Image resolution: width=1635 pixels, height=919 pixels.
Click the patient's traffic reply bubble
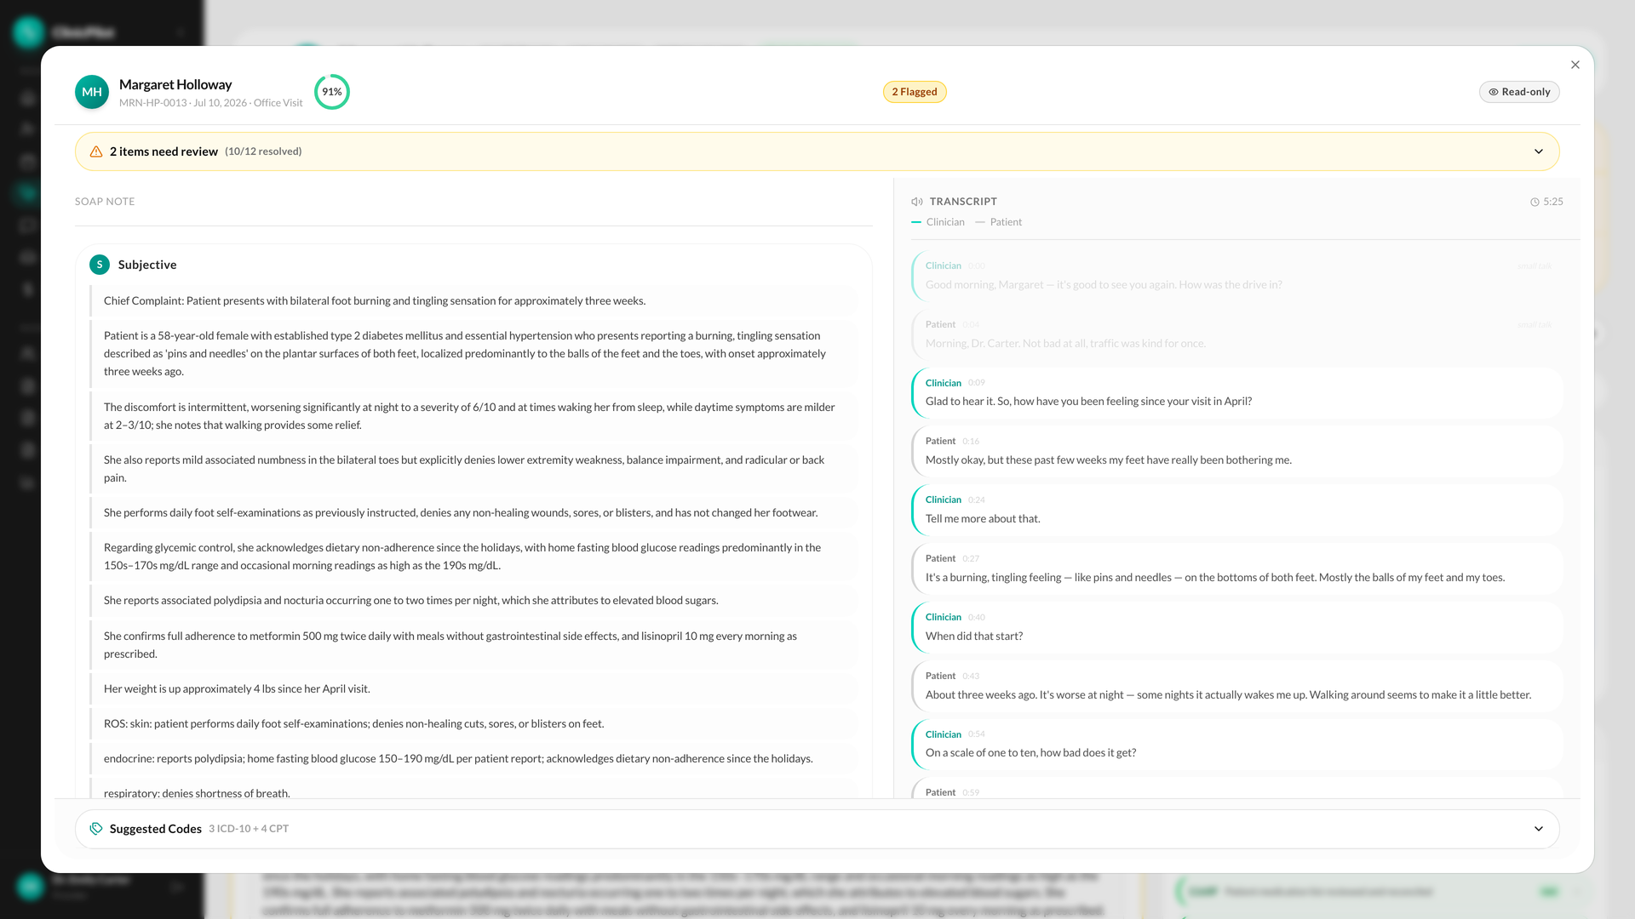(x=1236, y=334)
